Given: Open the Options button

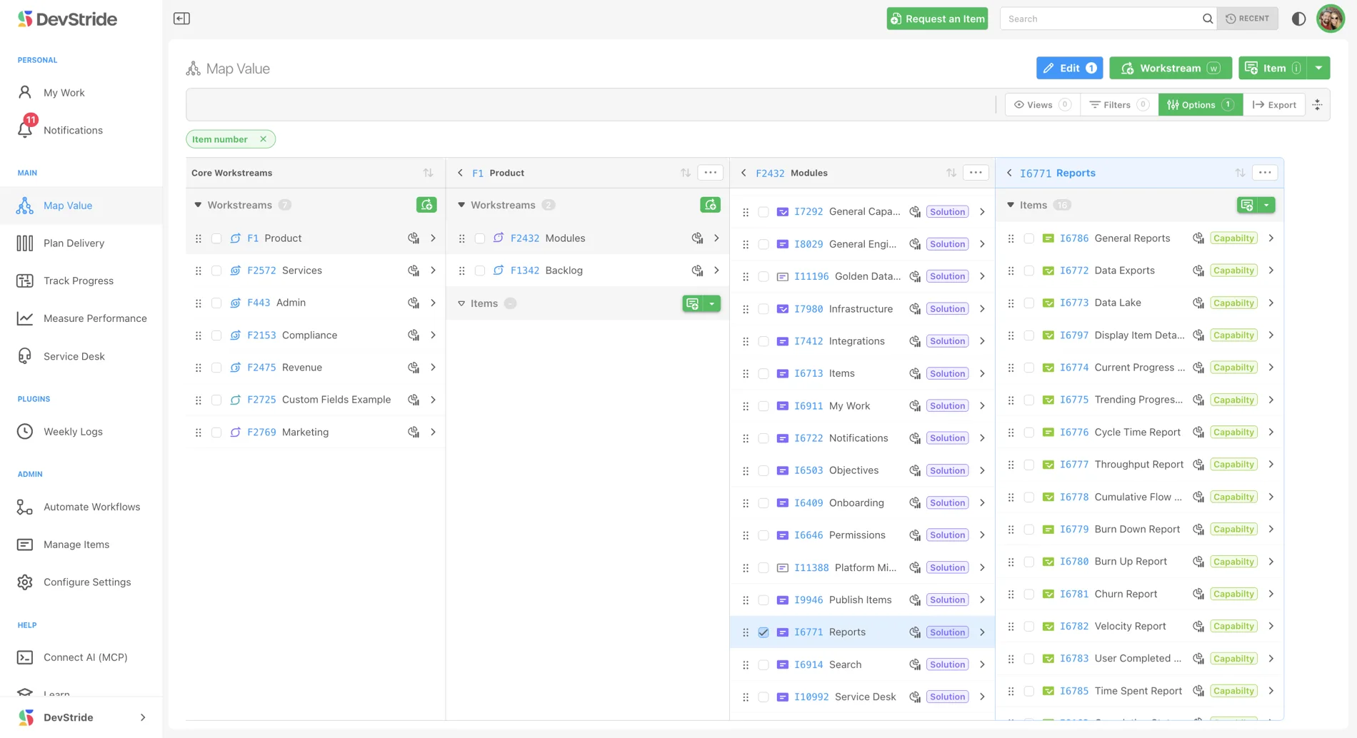Looking at the screenshot, I should [x=1200, y=105].
